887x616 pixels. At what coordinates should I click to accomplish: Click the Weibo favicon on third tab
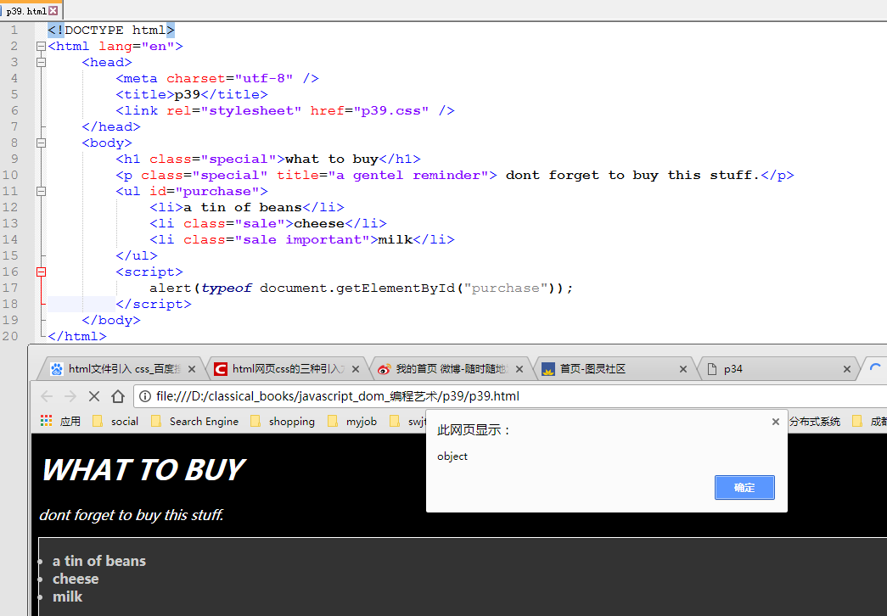(385, 369)
